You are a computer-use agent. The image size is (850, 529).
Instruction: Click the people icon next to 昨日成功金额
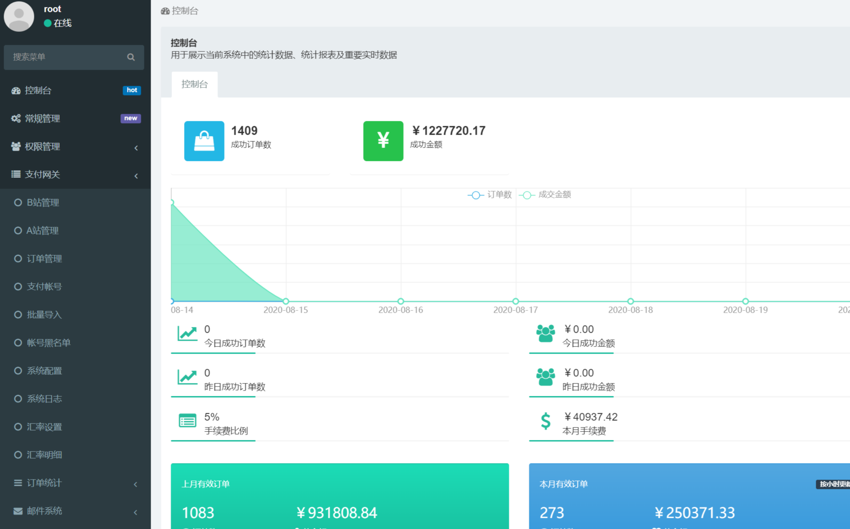coord(545,378)
